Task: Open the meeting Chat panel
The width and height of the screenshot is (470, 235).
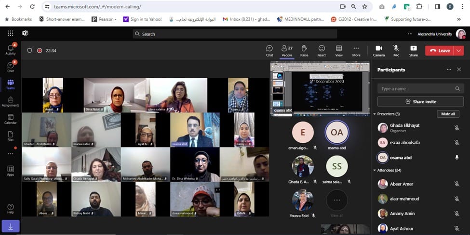Action: tap(269, 50)
